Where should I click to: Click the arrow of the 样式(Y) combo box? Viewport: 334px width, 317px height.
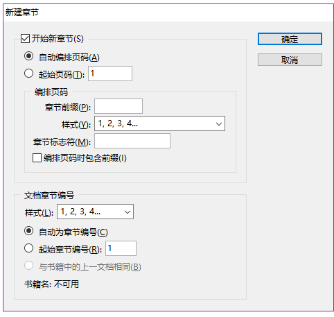point(219,123)
